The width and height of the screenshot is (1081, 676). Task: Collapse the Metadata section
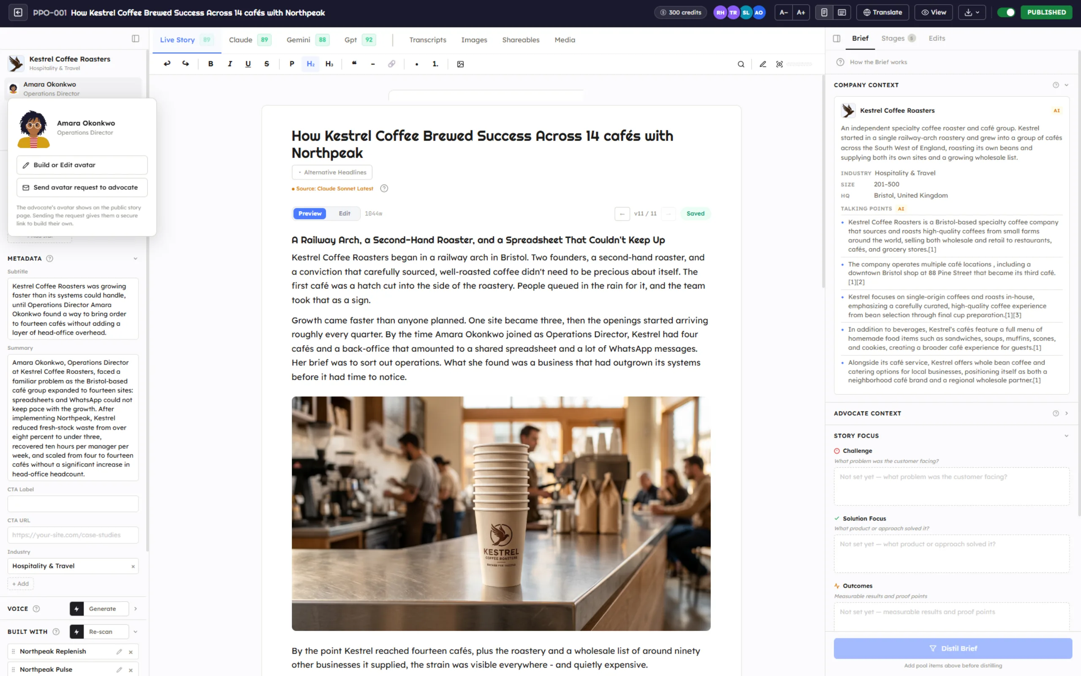pyautogui.click(x=136, y=259)
